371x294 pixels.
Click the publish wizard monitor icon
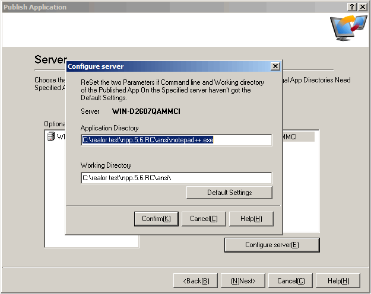(348, 28)
